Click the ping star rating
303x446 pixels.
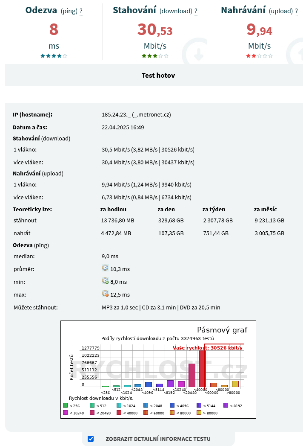click(x=54, y=56)
